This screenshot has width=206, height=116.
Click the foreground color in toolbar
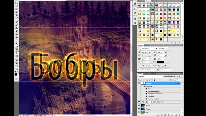[x=16, y=74]
